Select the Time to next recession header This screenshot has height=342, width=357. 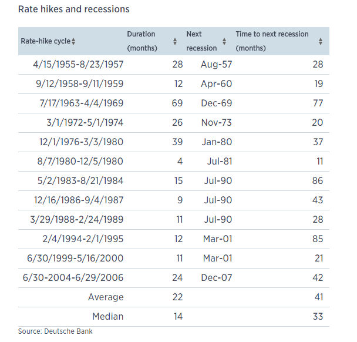click(x=272, y=41)
